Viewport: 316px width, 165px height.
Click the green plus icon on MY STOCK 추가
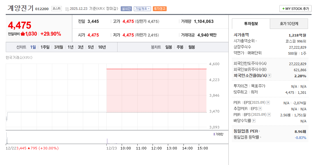[284, 9]
